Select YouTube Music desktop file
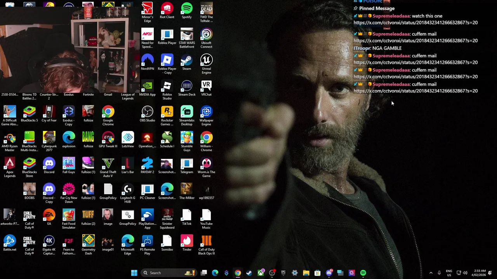 206,219
